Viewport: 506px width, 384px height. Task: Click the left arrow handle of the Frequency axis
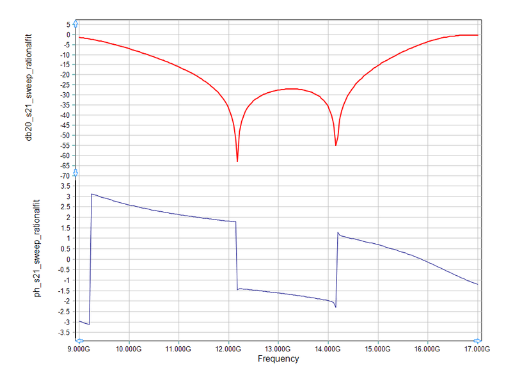(79, 340)
